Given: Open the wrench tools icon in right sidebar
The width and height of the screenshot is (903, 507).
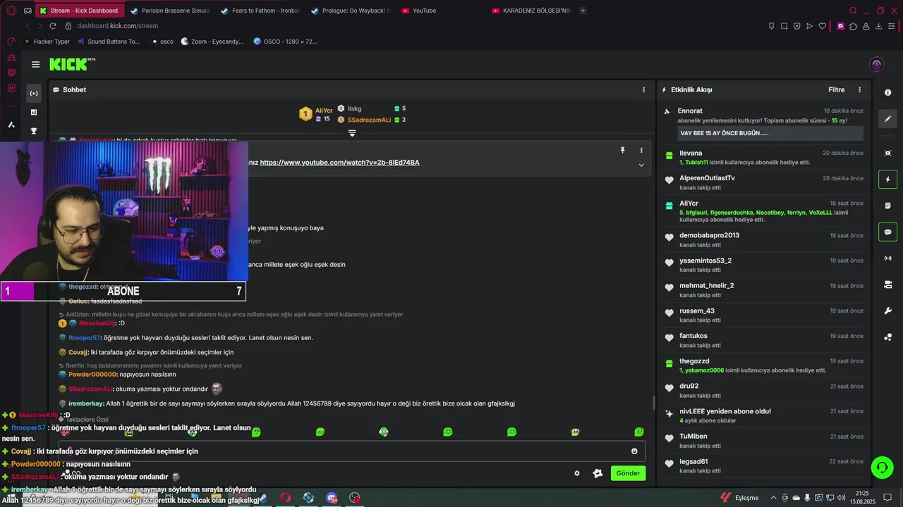Looking at the screenshot, I should [887, 311].
